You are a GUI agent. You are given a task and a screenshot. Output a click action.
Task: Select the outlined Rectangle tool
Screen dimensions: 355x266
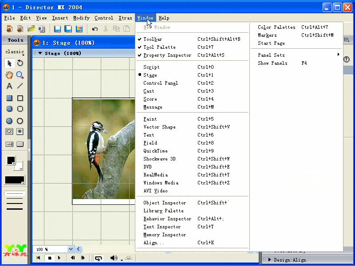(x=20, y=98)
